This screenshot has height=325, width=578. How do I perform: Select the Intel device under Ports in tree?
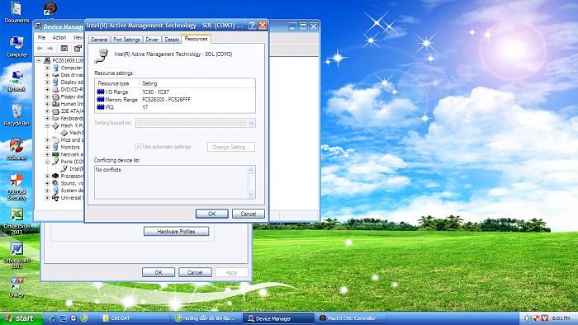click(x=73, y=169)
